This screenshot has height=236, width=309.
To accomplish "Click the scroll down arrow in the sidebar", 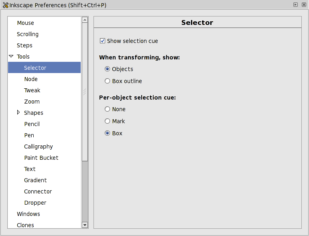I will (x=85, y=225).
